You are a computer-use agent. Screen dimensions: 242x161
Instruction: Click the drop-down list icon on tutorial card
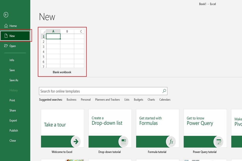(124, 141)
